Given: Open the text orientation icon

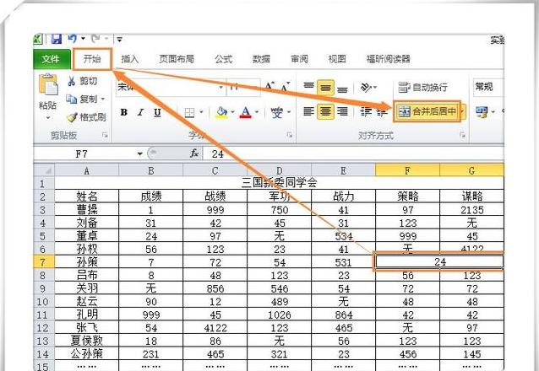Looking at the screenshot, I should tap(366, 87).
